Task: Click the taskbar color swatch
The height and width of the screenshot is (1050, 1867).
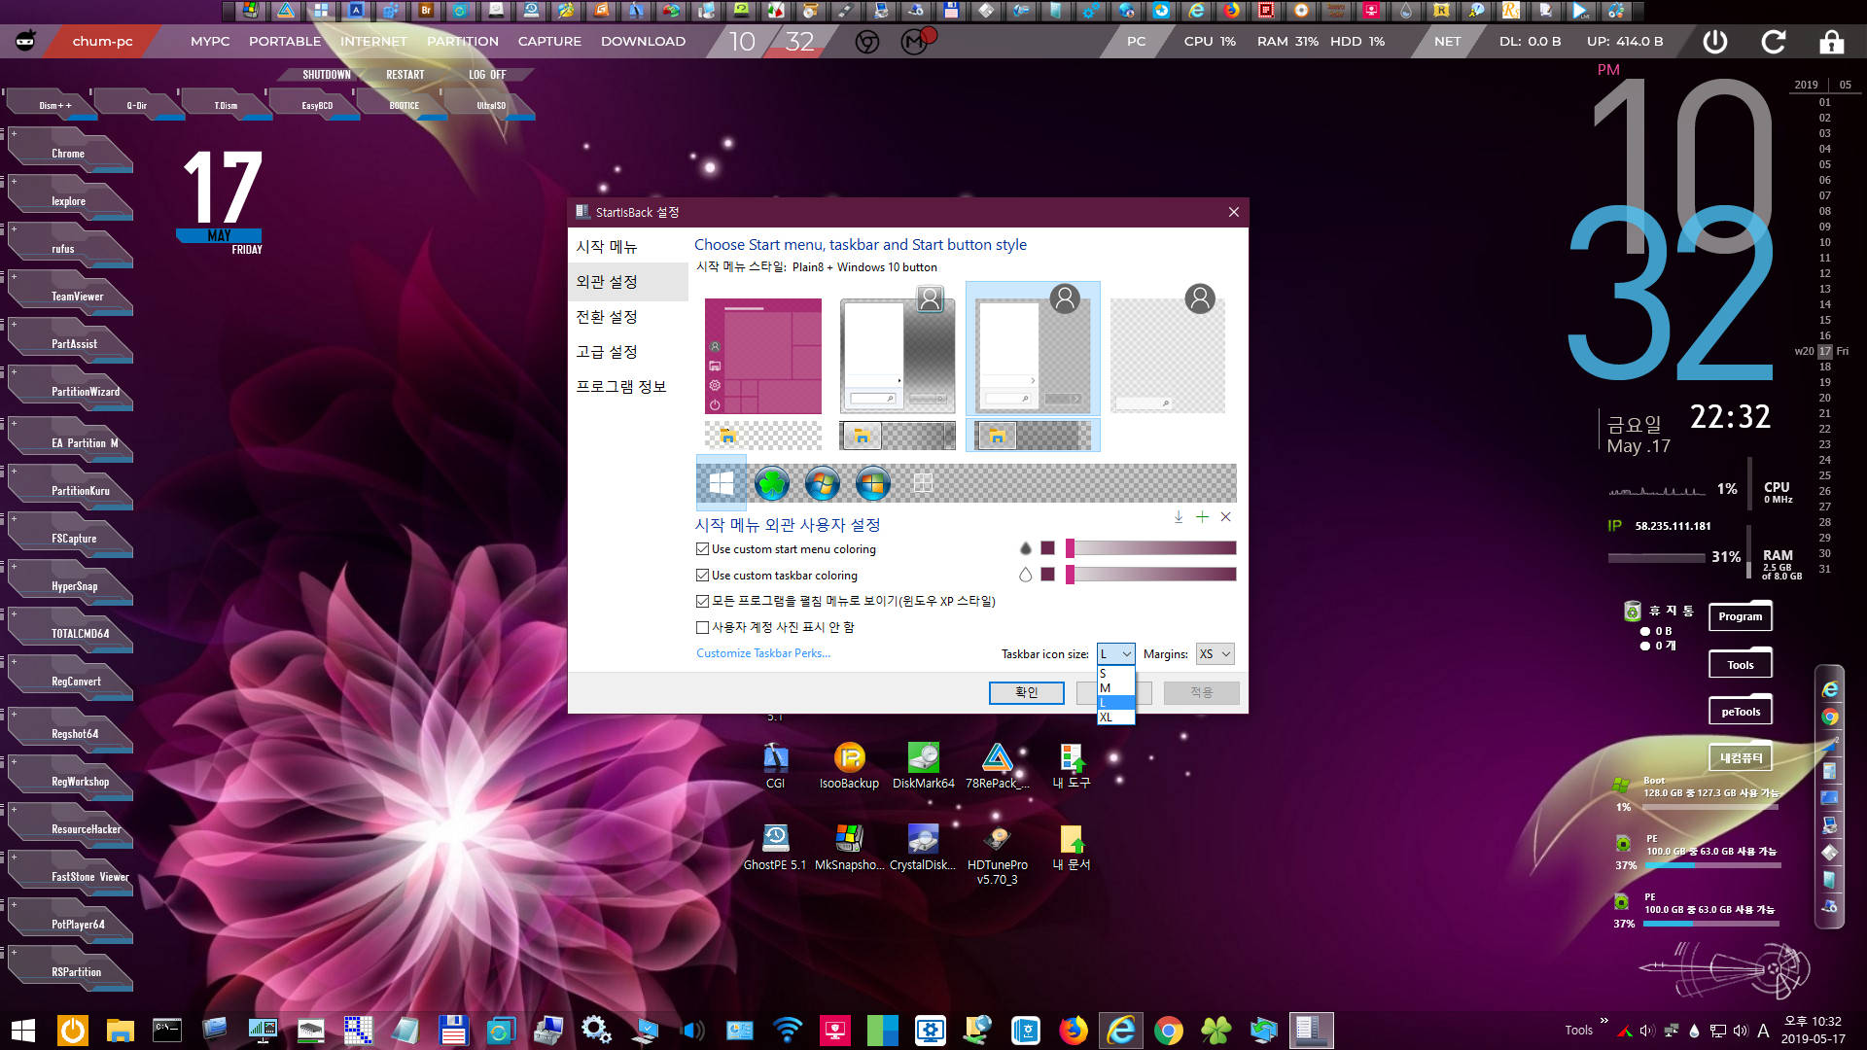Action: pyautogui.click(x=1047, y=575)
